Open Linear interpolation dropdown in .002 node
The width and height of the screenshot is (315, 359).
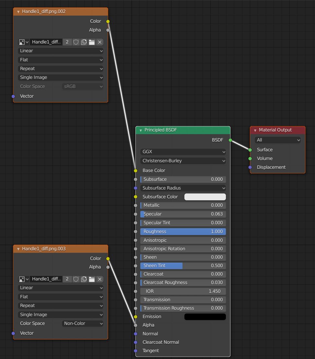tap(61, 51)
